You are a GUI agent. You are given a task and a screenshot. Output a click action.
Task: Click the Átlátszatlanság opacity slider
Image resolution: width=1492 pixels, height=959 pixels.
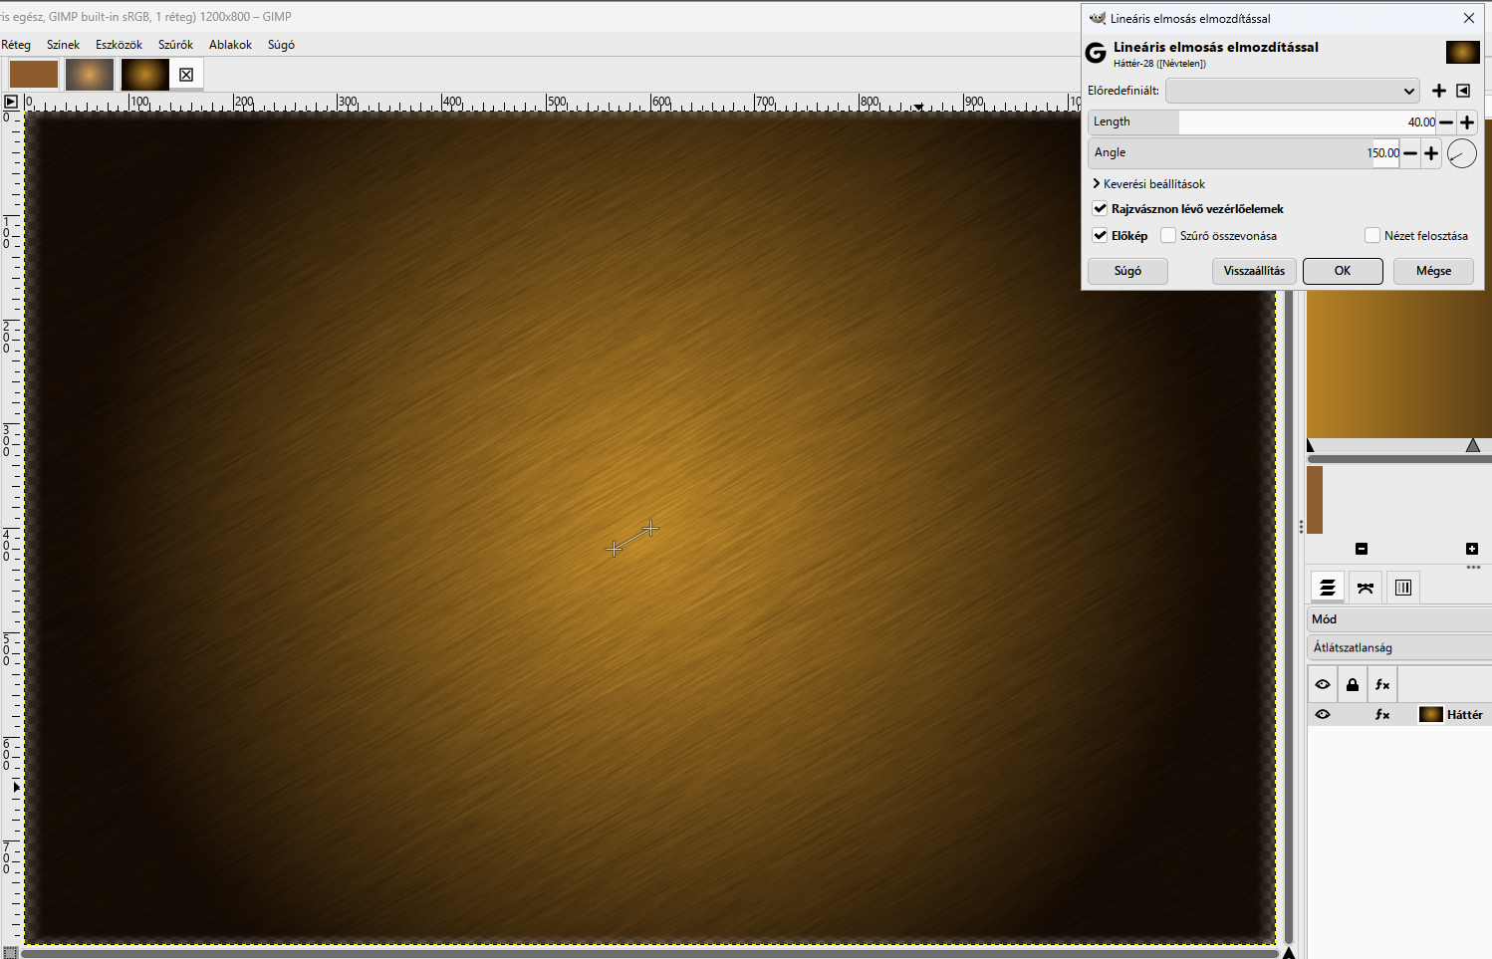1399,647
